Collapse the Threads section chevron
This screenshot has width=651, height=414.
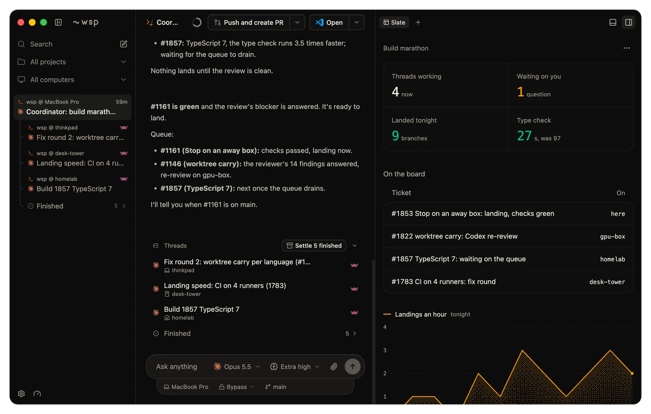point(355,246)
